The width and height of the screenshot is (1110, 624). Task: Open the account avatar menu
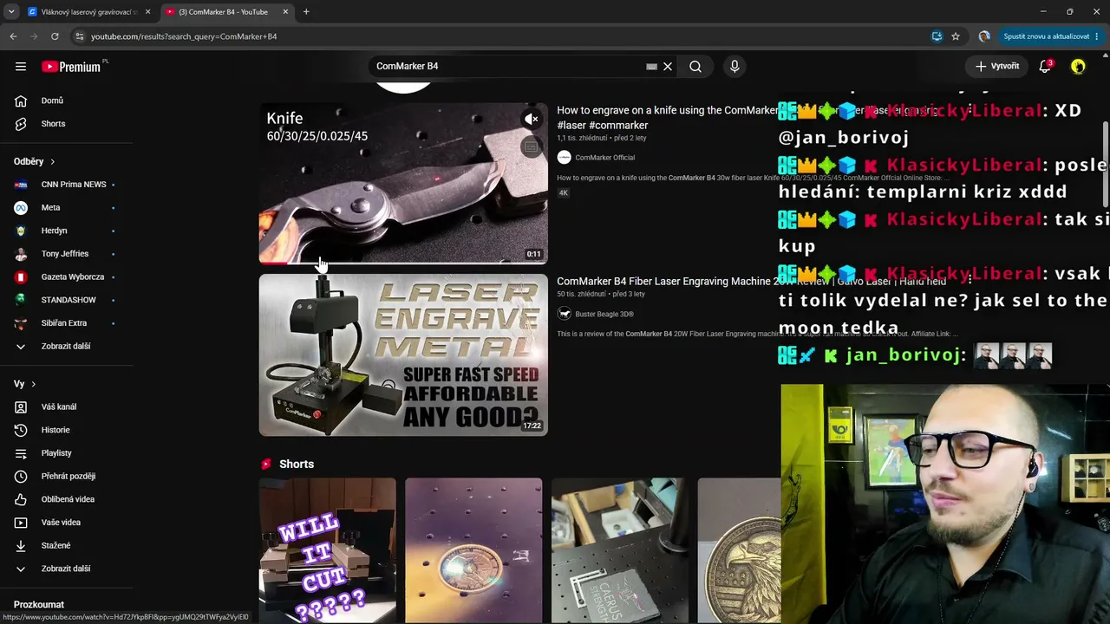(1078, 67)
